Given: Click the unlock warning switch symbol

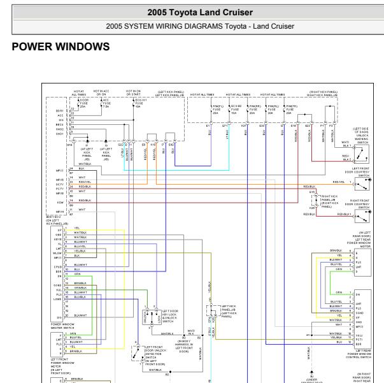Looking at the screenshot, I should (x=362, y=154).
